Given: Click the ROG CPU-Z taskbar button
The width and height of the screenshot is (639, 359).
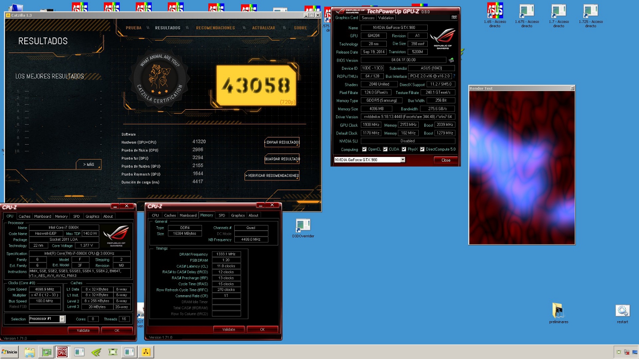Looking at the screenshot, I should pos(62,352).
